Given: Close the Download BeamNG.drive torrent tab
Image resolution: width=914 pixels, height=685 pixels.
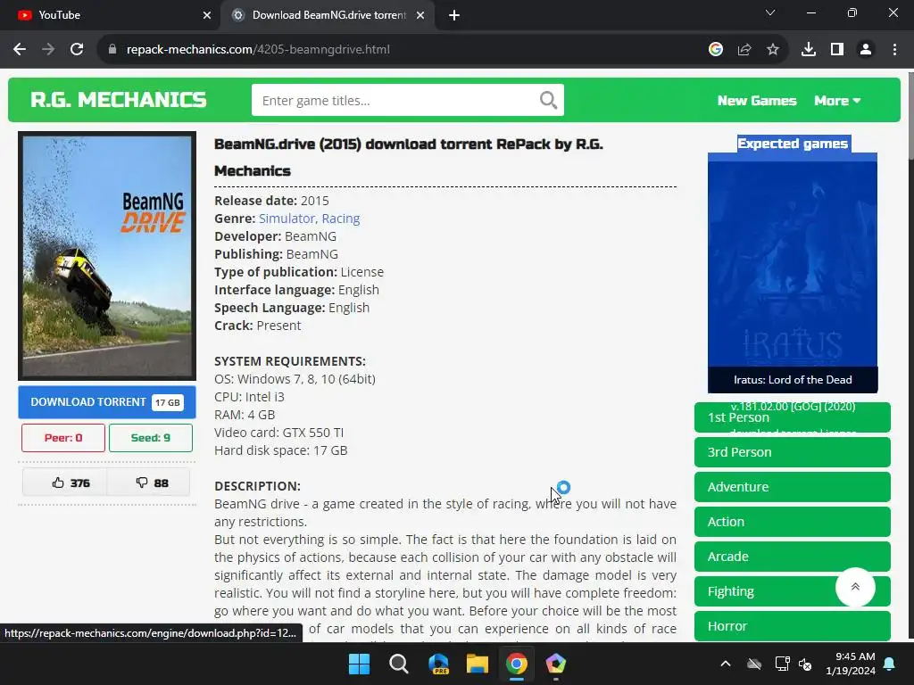Looking at the screenshot, I should (420, 15).
